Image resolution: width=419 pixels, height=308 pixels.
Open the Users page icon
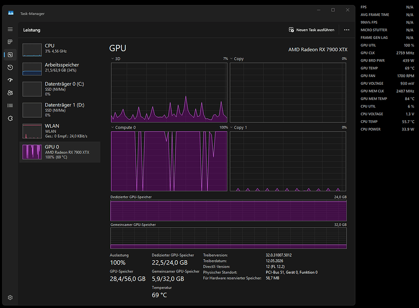click(10, 93)
